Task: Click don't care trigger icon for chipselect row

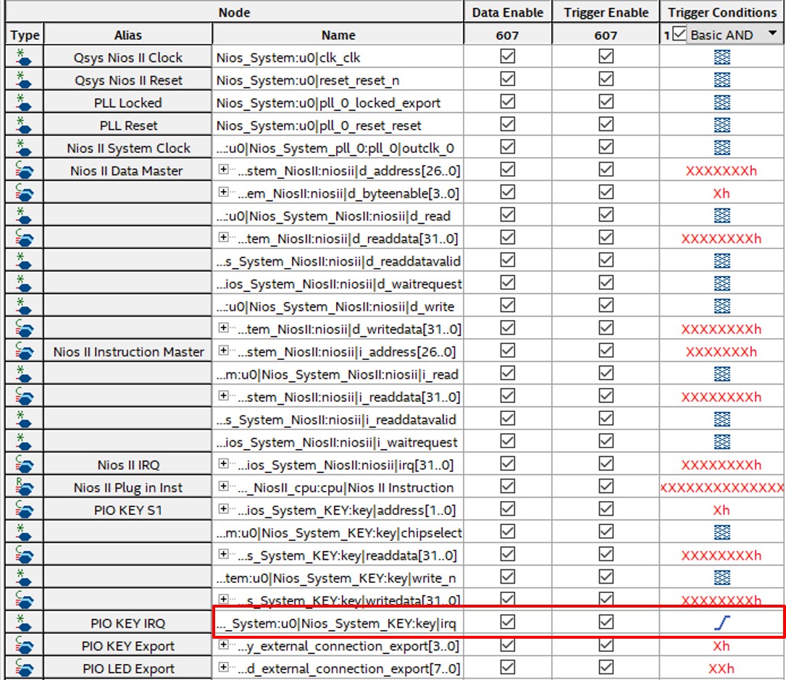Action: [722, 532]
